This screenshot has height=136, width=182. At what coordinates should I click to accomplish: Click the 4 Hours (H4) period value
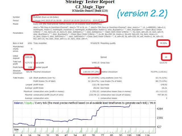[69, 20]
